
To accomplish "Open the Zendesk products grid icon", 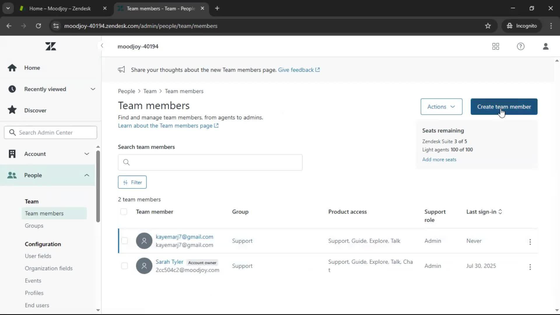I will tap(496, 46).
